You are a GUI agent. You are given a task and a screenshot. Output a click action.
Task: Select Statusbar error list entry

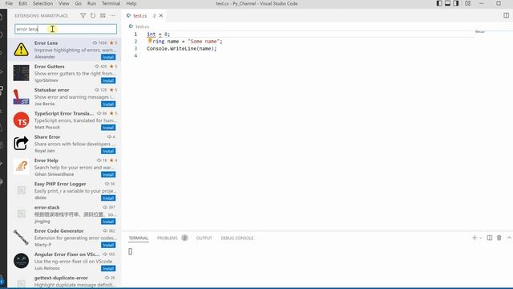pos(64,96)
